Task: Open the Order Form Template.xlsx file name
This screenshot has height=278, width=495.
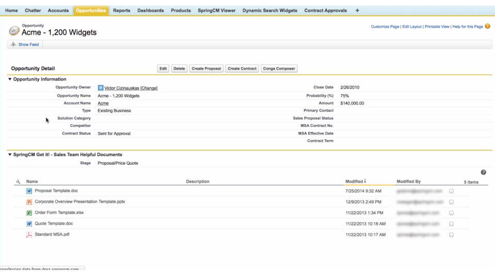Action: pos(59,213)
